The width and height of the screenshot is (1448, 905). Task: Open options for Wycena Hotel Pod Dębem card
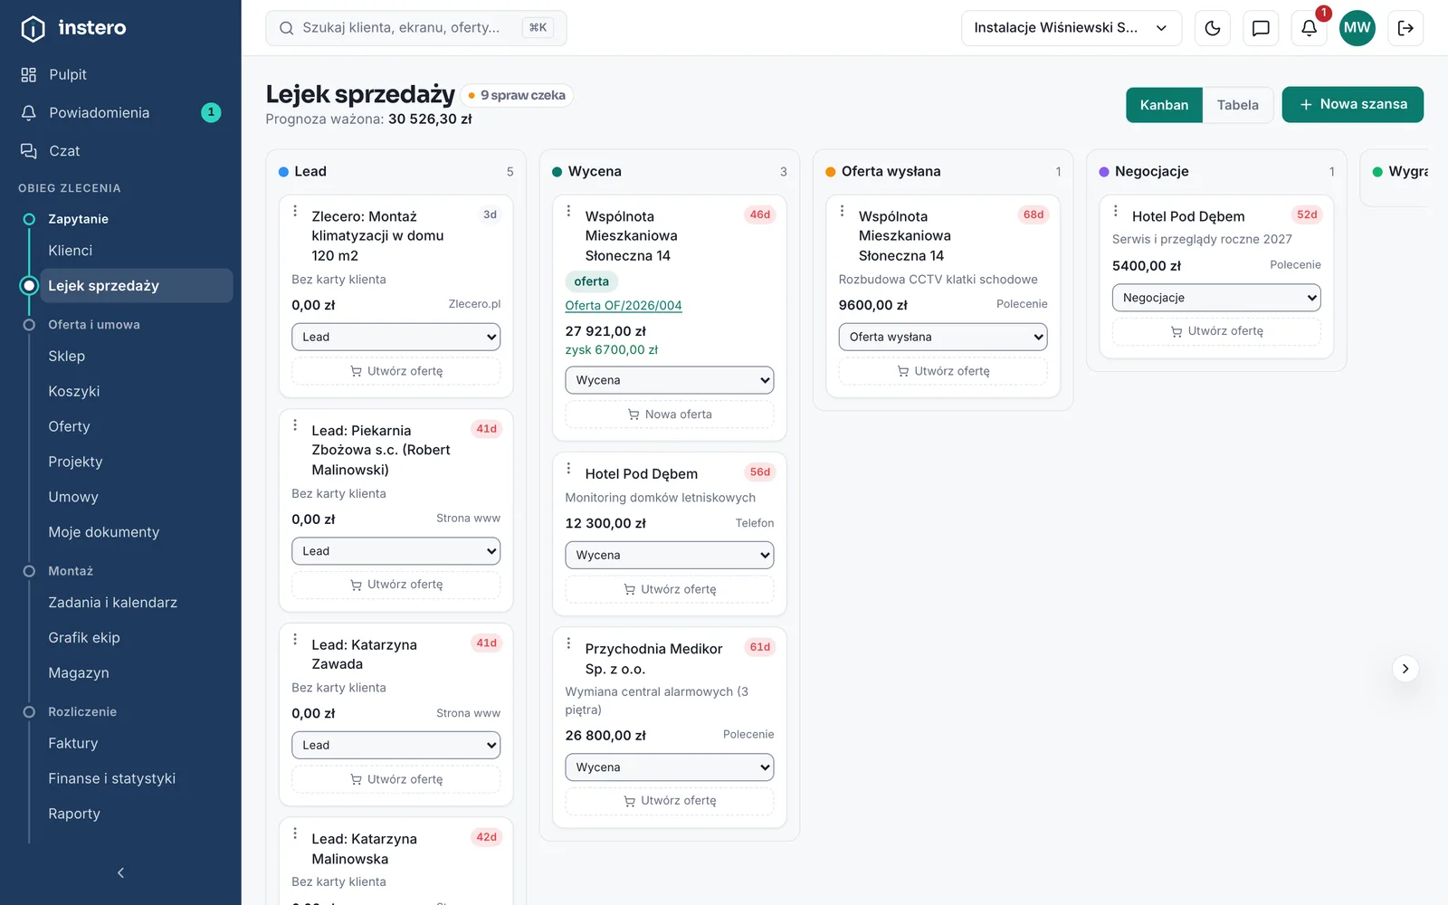(568, 468)
